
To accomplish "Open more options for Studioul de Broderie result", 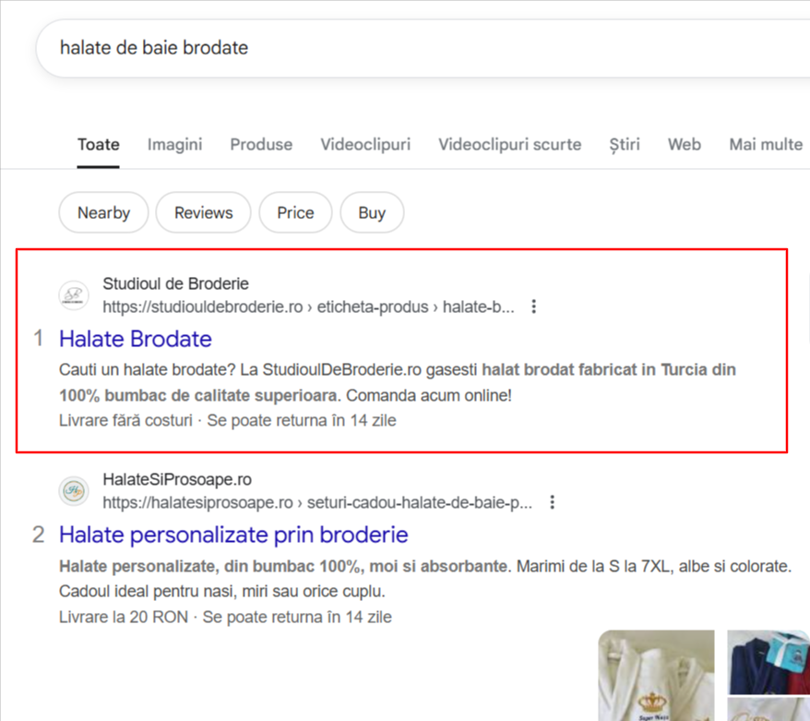I will click(x=533, y=306).
